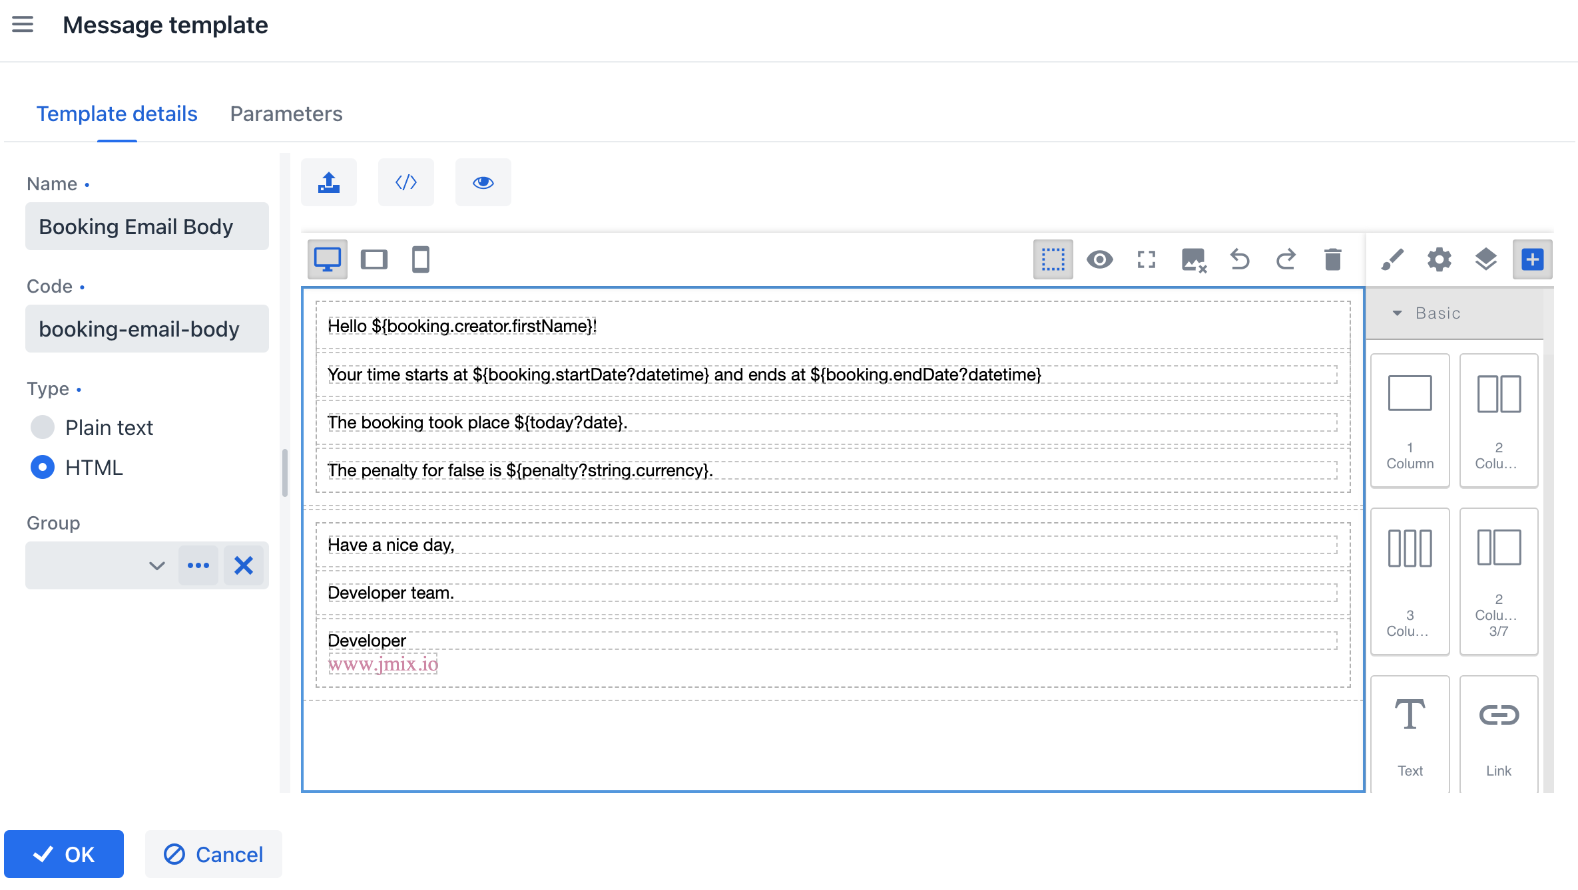Switch to the Parameters tab
This screenshot has width=1578, height=890.
click(x=286, y=112)
